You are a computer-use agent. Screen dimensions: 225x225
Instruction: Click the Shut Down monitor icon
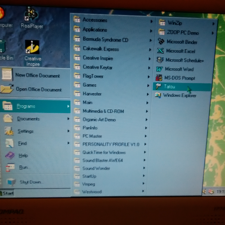[x=12, y=182]
